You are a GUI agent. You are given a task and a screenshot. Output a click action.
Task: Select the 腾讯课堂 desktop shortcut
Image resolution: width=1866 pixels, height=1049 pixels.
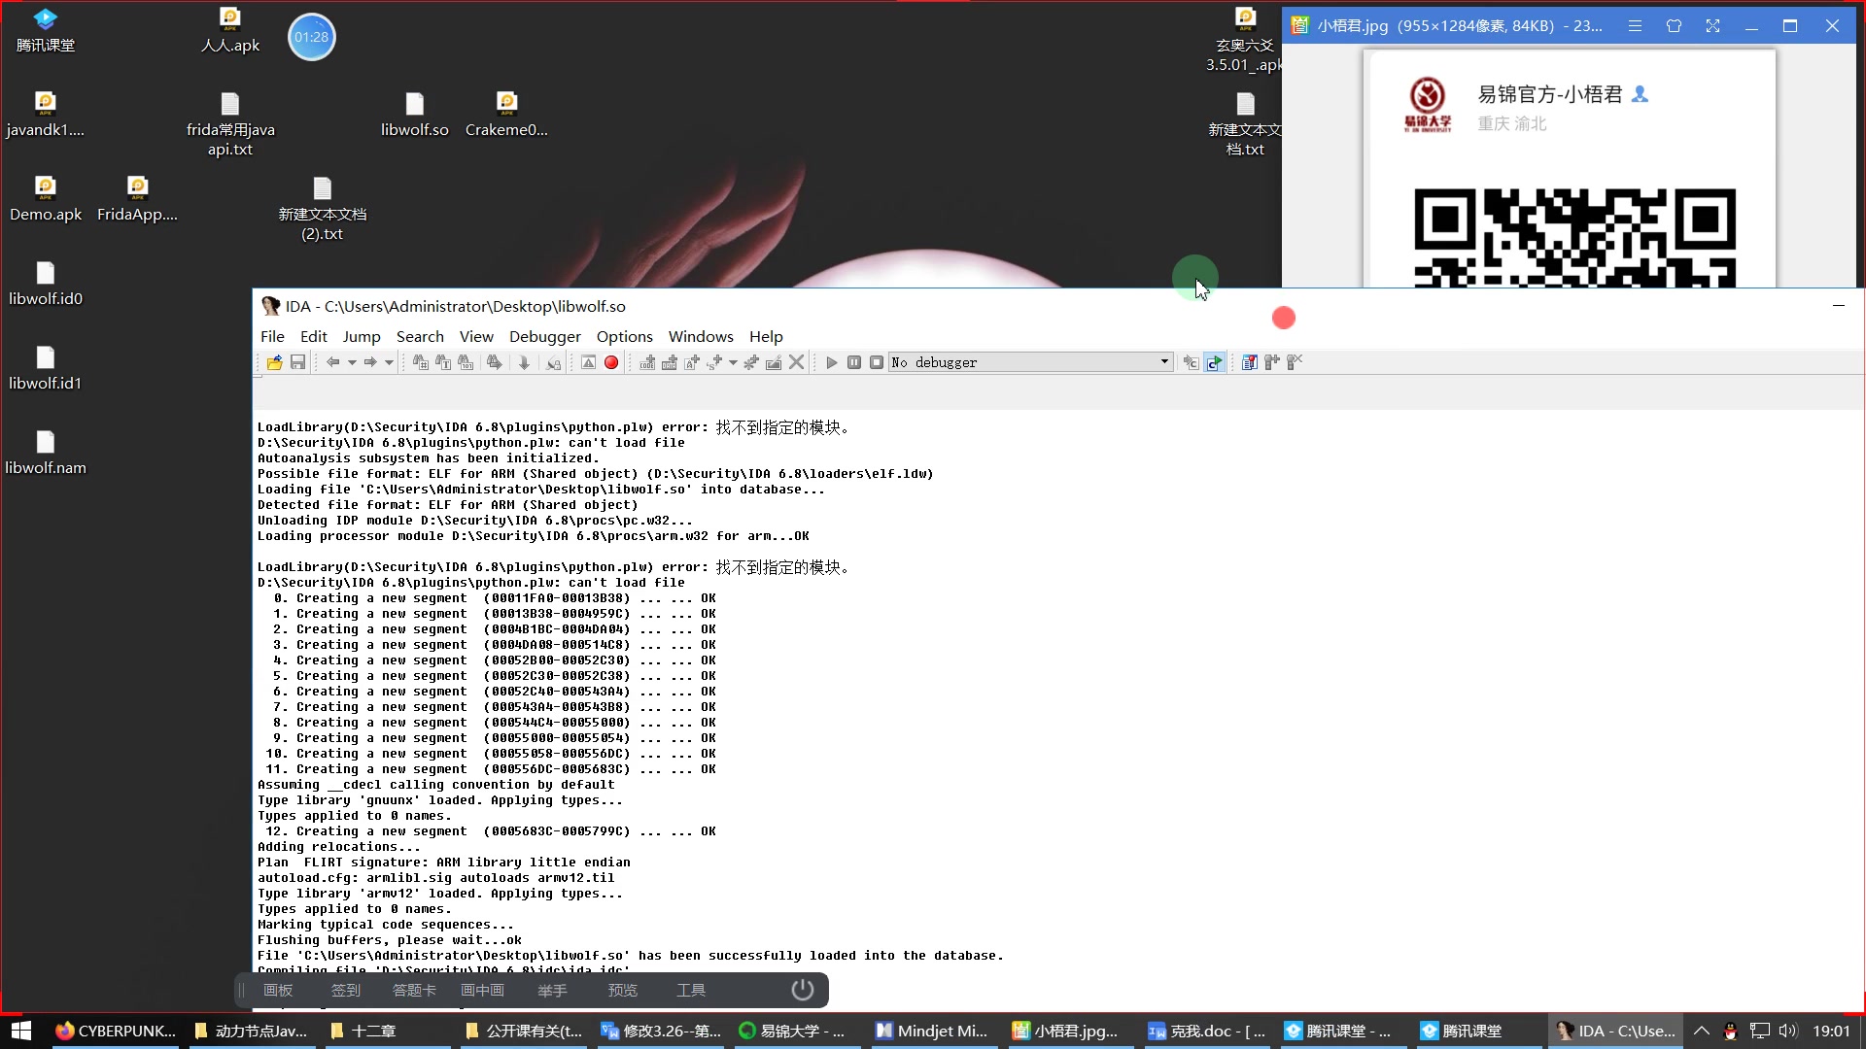coord(46,30)
